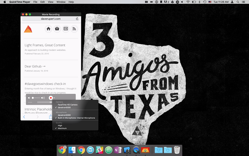The width and height of the screenshot is (249, 156).
Task: Open the archive box icon
Action: (57, 29)
